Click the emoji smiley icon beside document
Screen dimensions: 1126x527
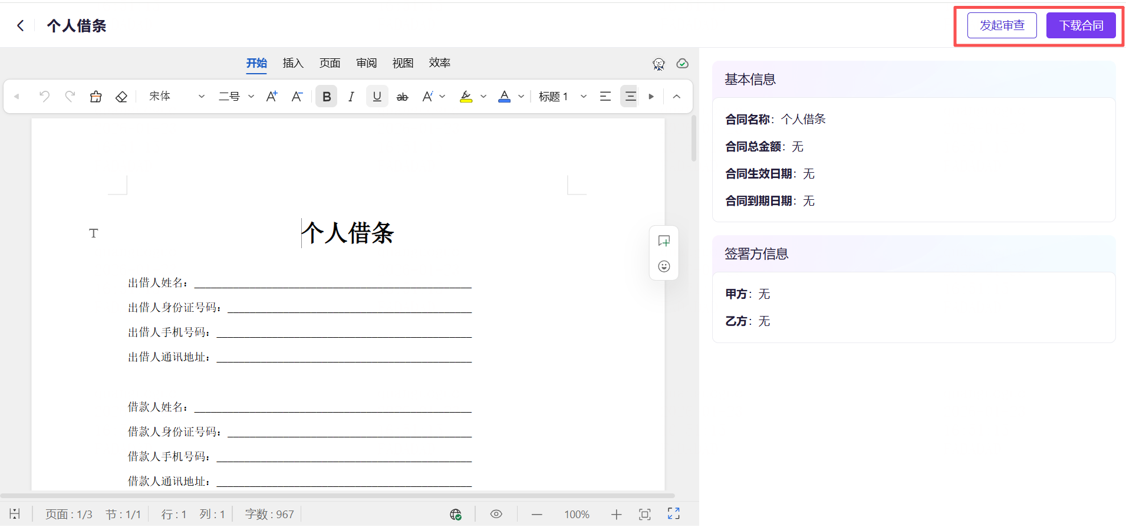coord(664,266)
